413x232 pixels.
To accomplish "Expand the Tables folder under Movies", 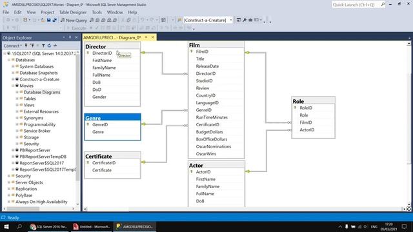I will (17, 99).
